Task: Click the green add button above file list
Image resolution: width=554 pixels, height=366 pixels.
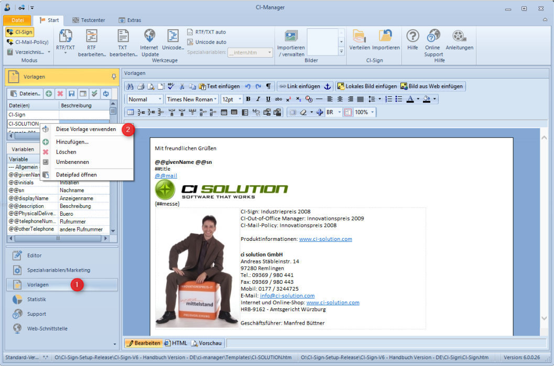Action: 49,93
